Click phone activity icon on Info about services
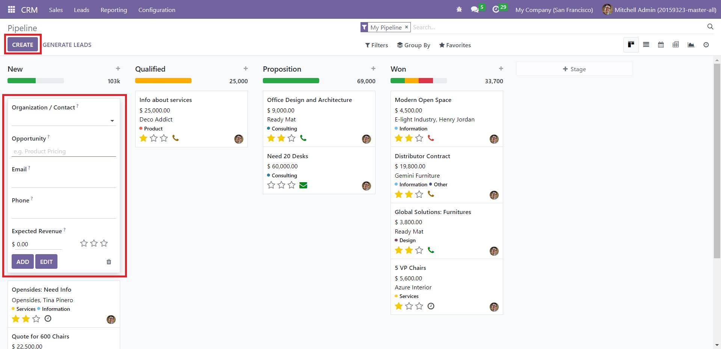The width and height of the screenshot is (721, 349). [x=175, y=138]
